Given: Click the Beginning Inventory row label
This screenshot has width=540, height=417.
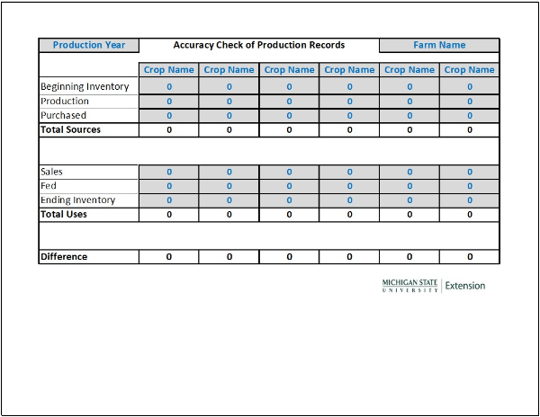Looking at the screenshot, I should tap(85, 87).
